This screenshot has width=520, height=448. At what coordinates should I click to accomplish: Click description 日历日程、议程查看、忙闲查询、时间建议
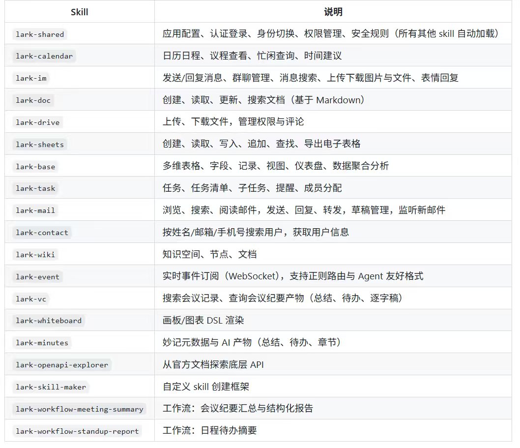click(x=252, y=56)
